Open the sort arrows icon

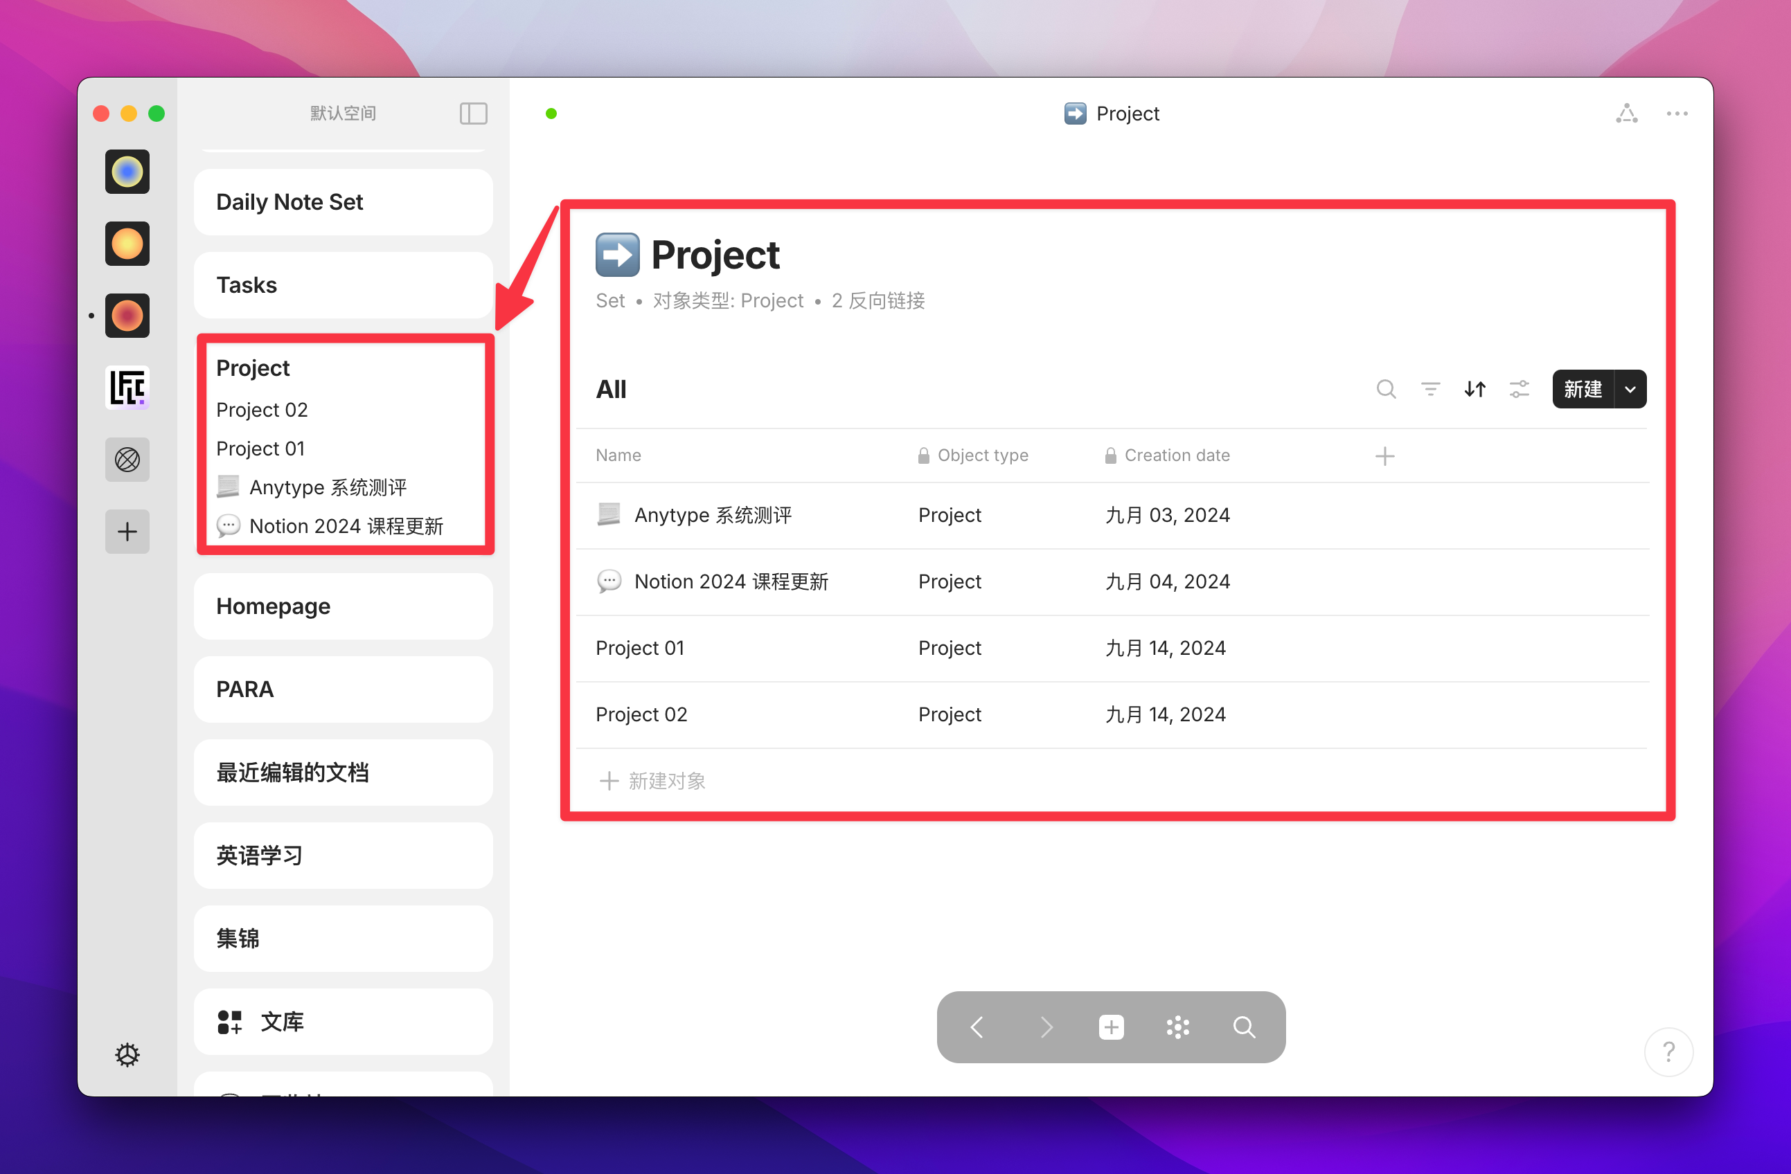coord(1475,389)
